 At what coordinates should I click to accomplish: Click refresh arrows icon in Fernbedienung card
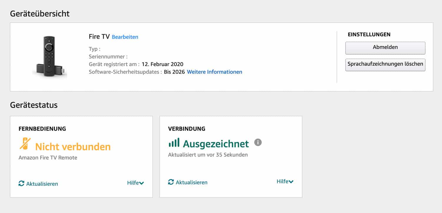pyautogui.click(x=21, y=184)
